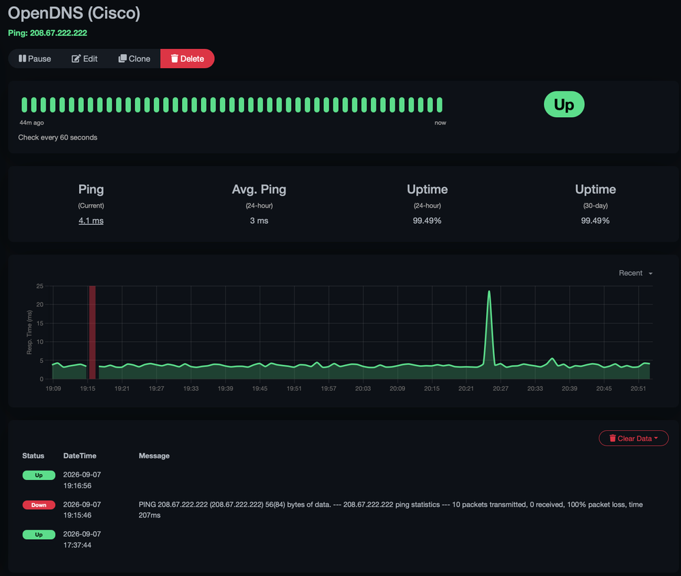Image resolution: width=681 pixels, height=576 pixels.
Task: Click the red downtime bar on chart
Action: [x=93, y=332]
